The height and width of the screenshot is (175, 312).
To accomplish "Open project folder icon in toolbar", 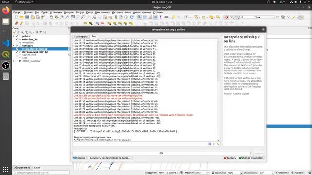I will [x=21, y=17].
